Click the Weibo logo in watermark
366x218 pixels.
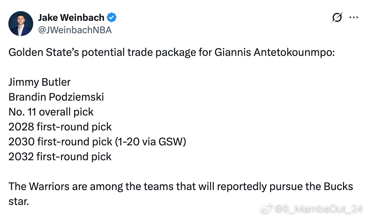tap(266, 209)
